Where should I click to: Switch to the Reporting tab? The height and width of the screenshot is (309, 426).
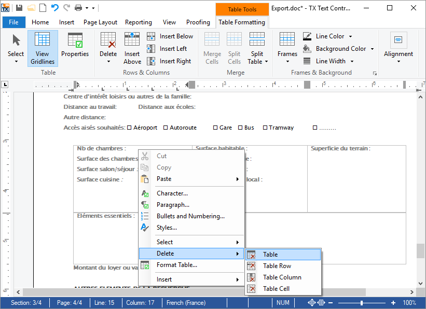pyautogui.click(x=139, y=22)
